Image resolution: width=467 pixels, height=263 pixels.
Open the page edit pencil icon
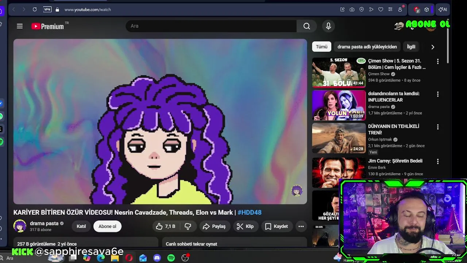click(x=342, y=9)
